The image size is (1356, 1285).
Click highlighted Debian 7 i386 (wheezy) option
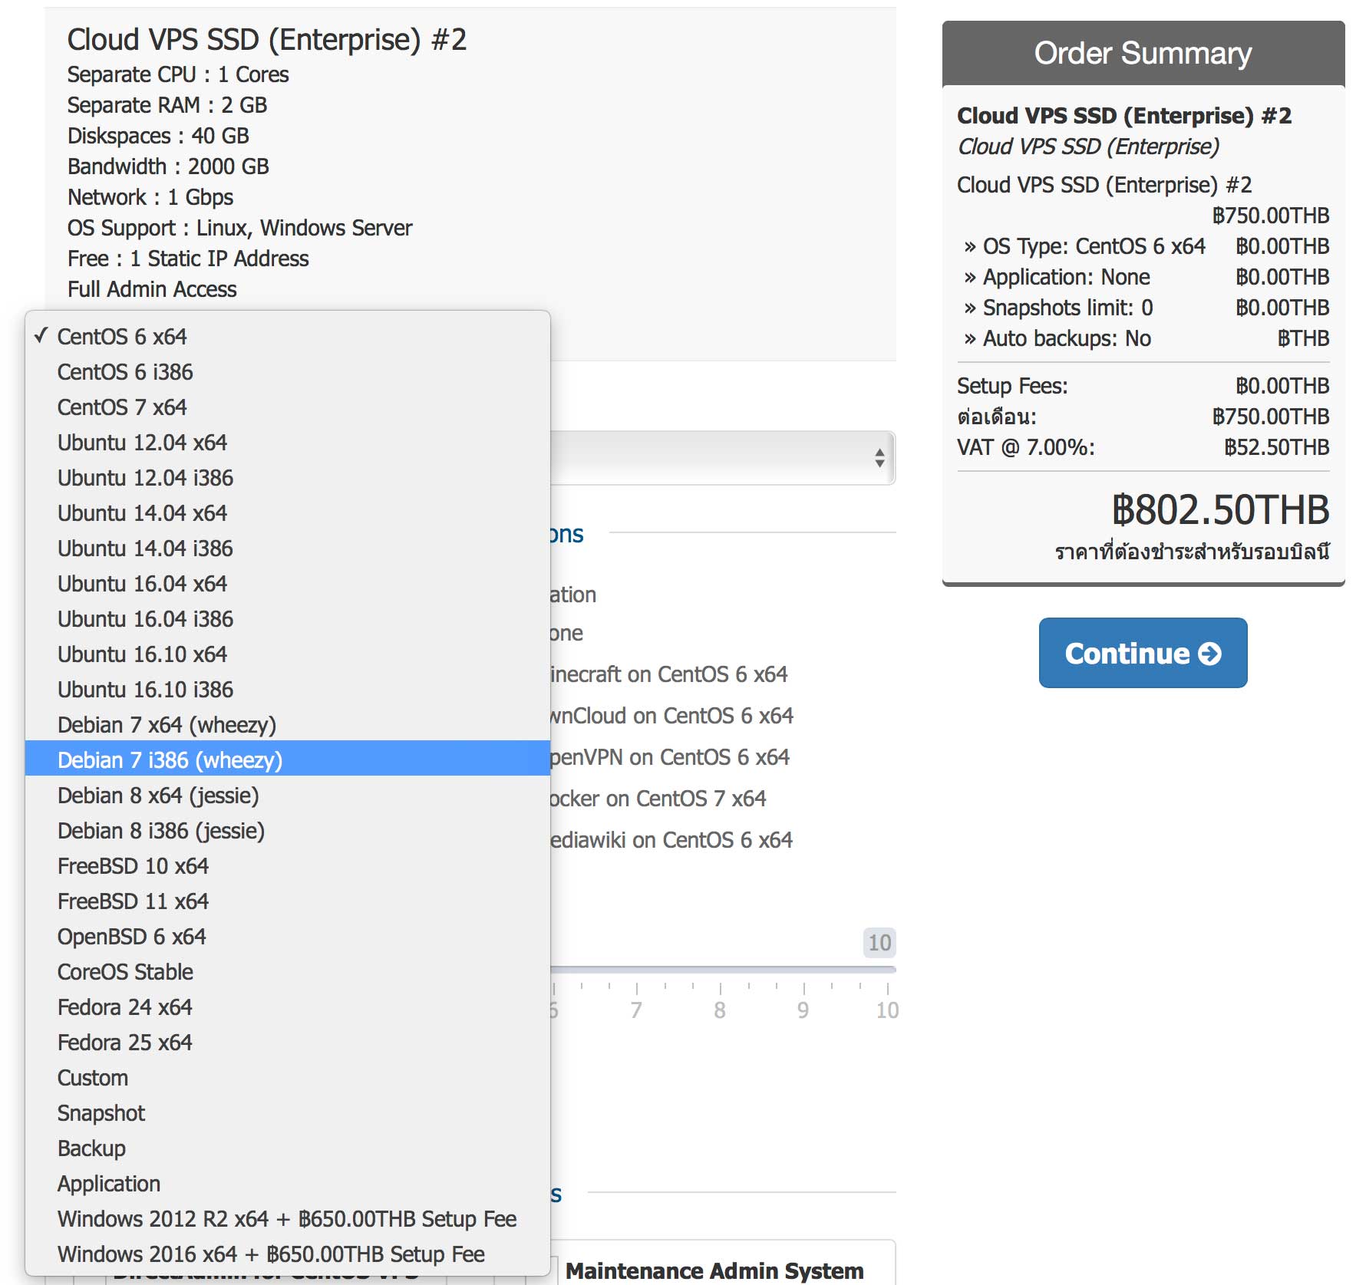point(170,760)
